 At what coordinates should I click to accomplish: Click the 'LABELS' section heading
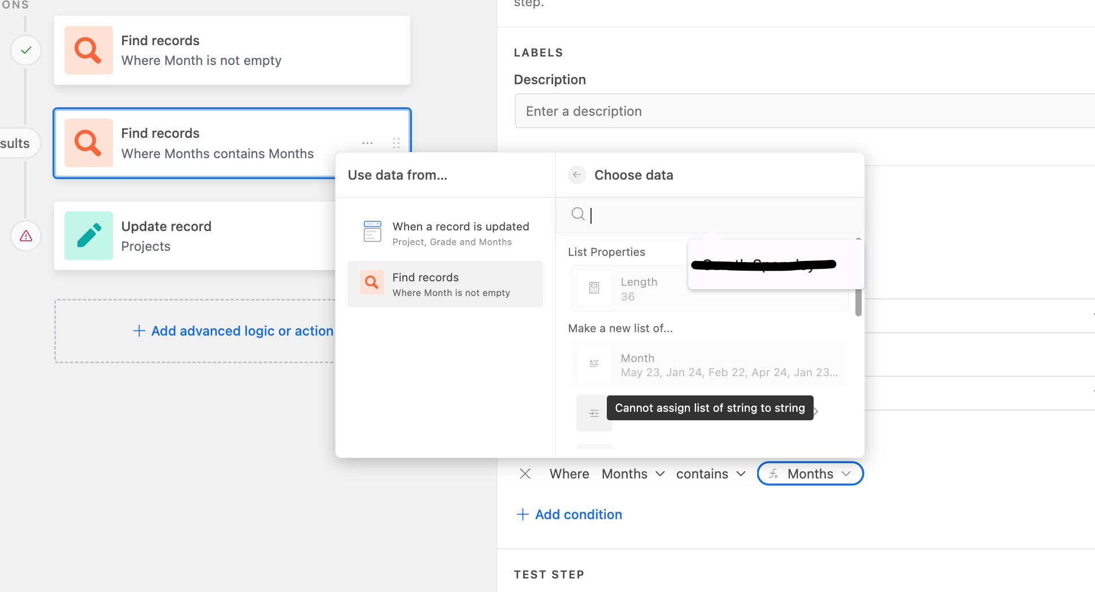(538, 53)
